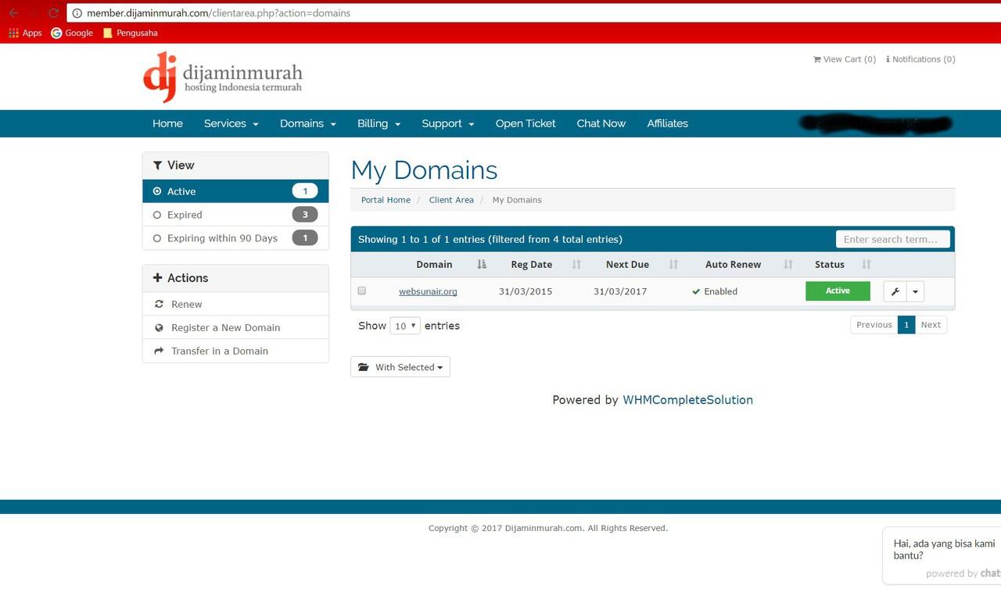Sort by Next Due column sort icon
The height and width of the screenshot is (592, 1001).
click(673, 265)
